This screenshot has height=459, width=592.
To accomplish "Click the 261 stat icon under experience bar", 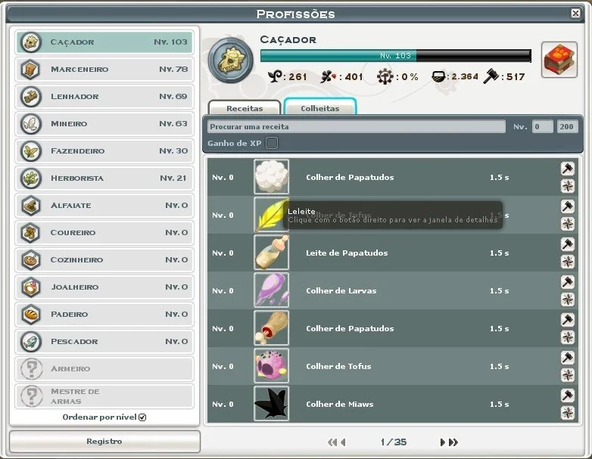I will point(275,76).
